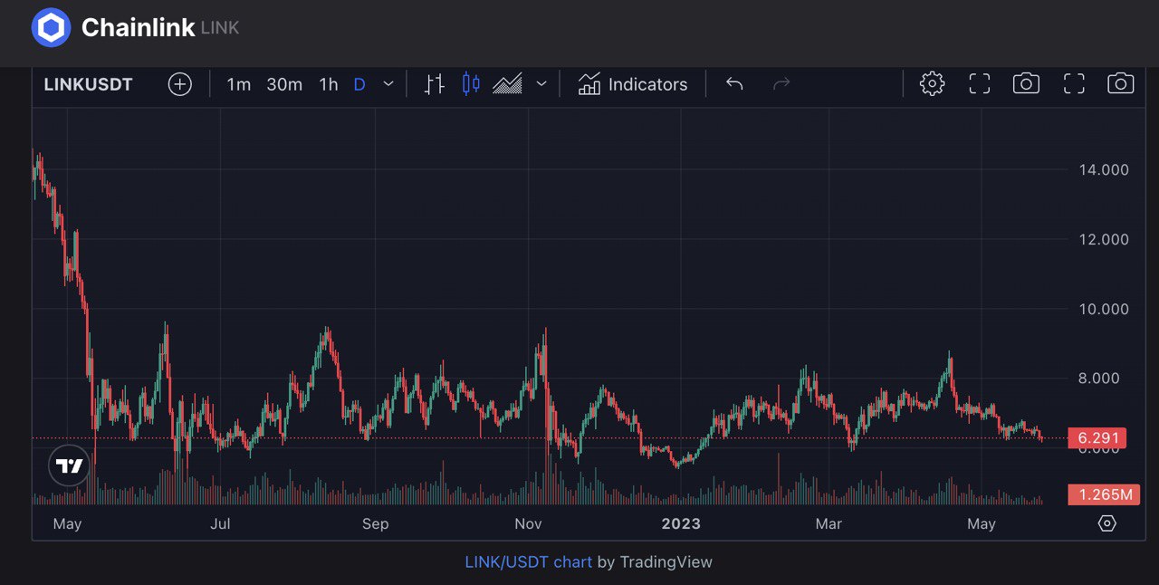
Task: Select the candlestick chart style icon
Action: pyautogui.click(x=471, y=84)
